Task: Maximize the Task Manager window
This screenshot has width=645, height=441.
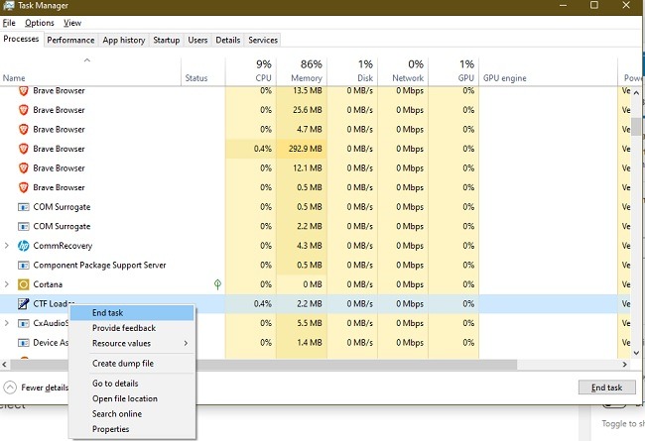Action: point(594,5)
